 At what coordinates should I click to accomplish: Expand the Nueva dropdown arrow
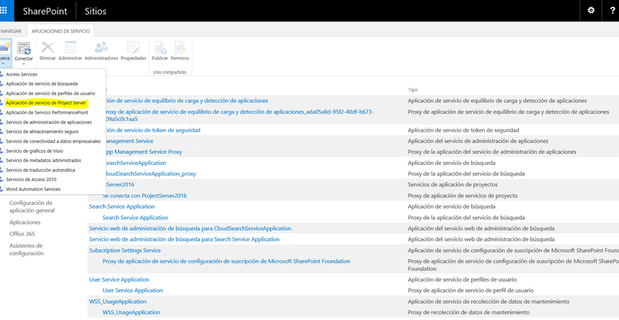click(x=3, y=64)
